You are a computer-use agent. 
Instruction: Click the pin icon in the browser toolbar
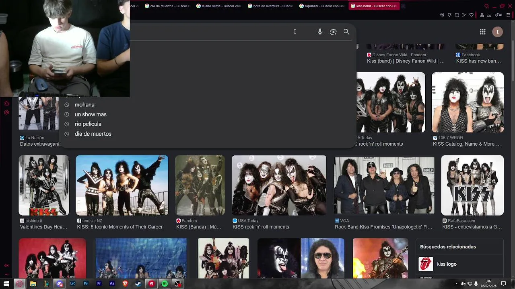coord(449,15)
